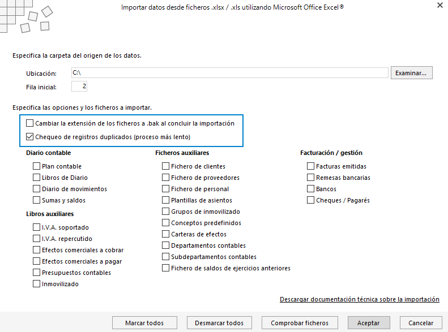Screen dimensions: 448x332
Task: Click the Fila inicial number field
Action: click(x=79, y=86)
